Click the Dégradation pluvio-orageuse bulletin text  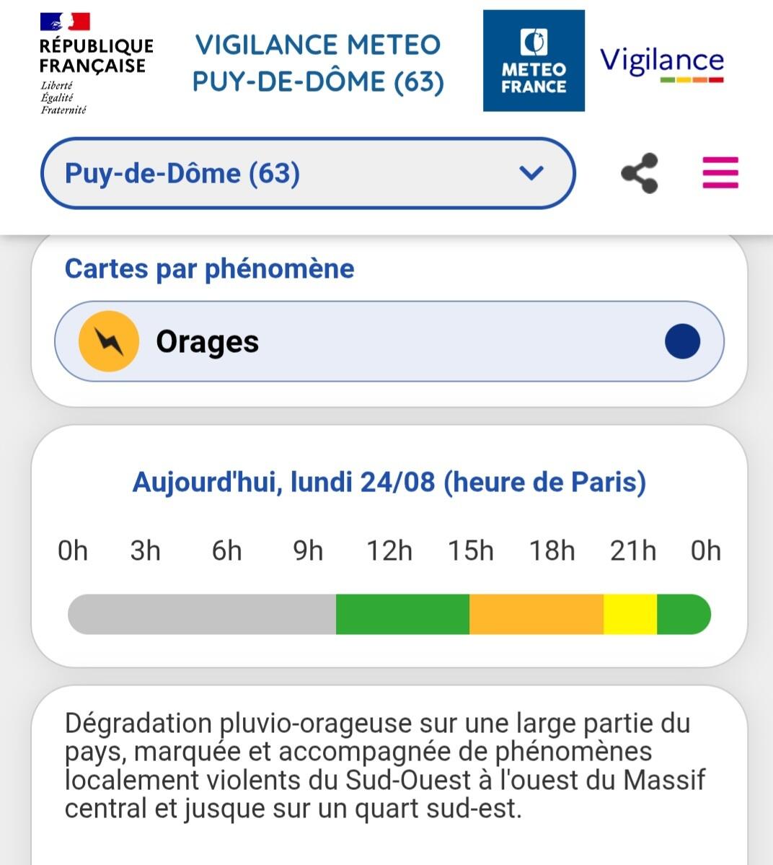[385, 765]
